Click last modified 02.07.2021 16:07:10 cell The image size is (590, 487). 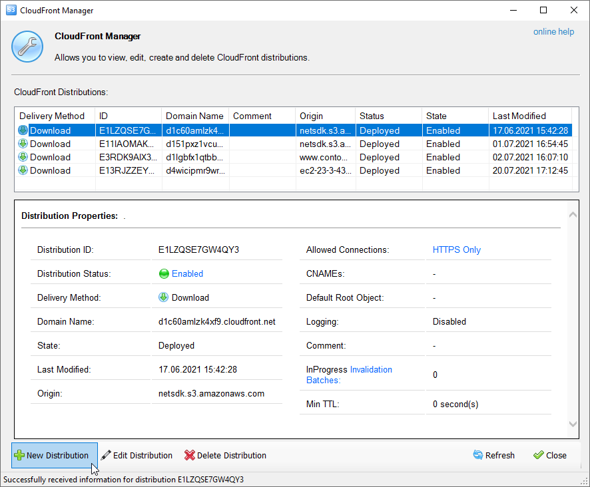point(530,157)
